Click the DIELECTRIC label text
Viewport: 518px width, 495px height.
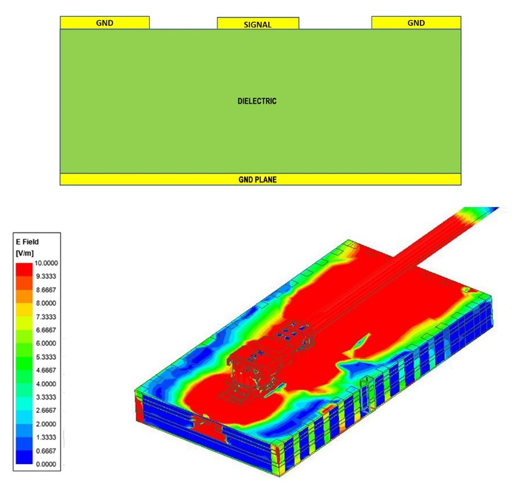258,101
